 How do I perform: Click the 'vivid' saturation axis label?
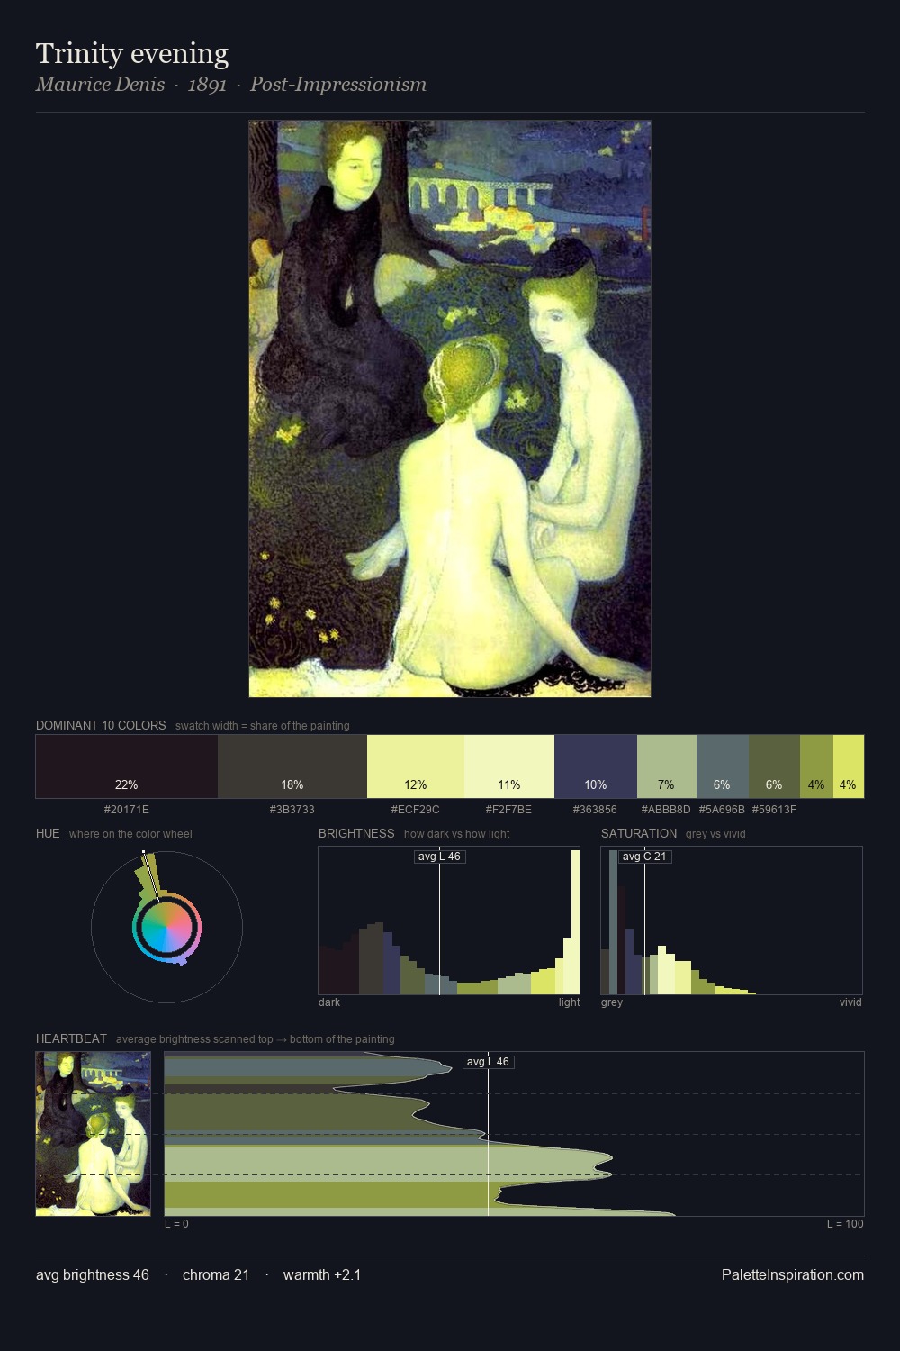(850, 1002)
